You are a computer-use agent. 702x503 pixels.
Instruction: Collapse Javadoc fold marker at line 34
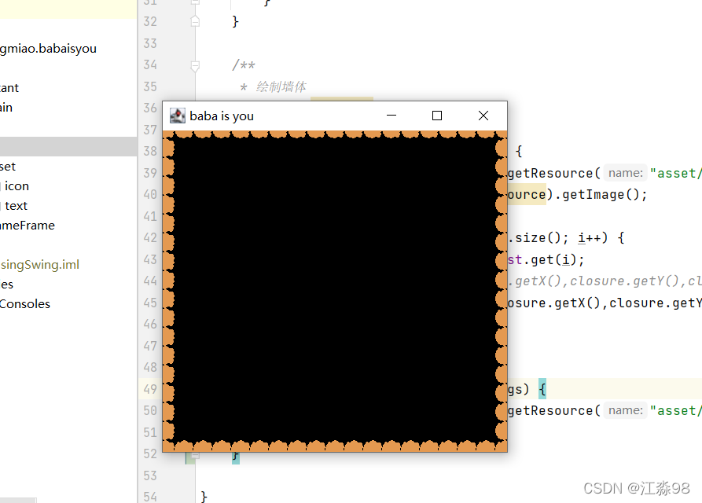(195, 66)
